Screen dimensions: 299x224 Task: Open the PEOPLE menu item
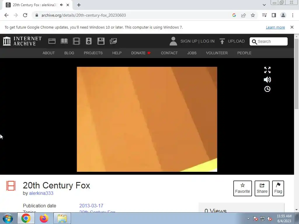tap(244, 53)
